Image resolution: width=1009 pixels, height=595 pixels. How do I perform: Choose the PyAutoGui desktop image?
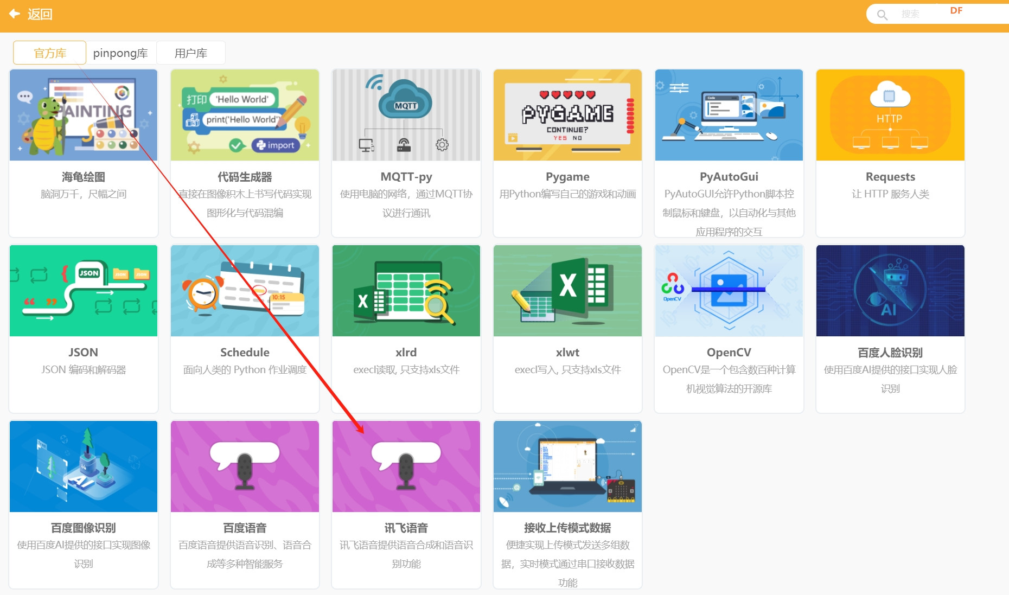tap(729, 115)
